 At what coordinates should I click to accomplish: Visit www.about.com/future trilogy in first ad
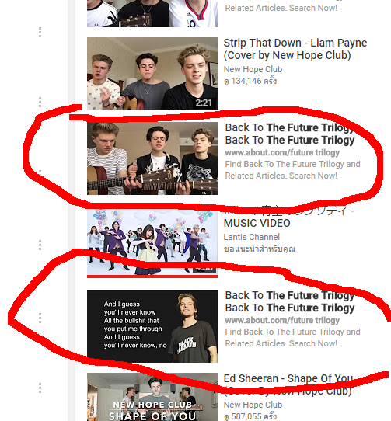point(282,152)
